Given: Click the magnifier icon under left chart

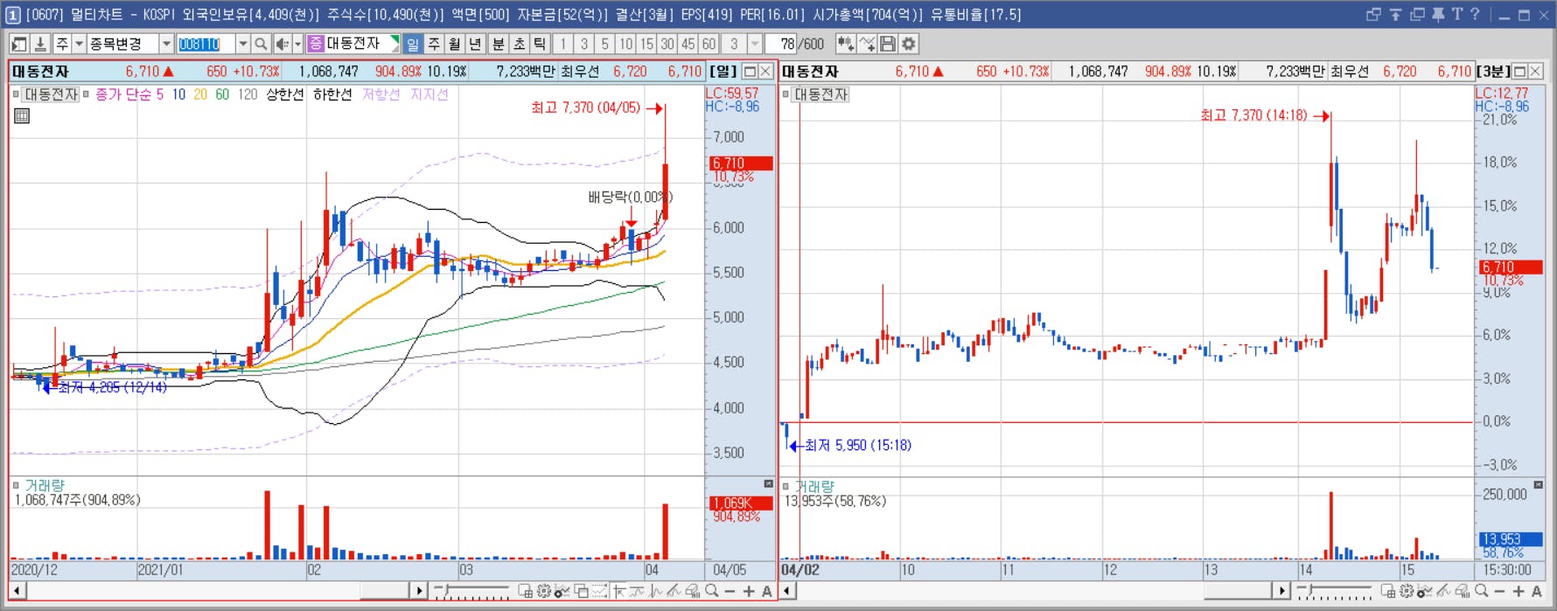Looking at the screenshot, I should point(712,592).
